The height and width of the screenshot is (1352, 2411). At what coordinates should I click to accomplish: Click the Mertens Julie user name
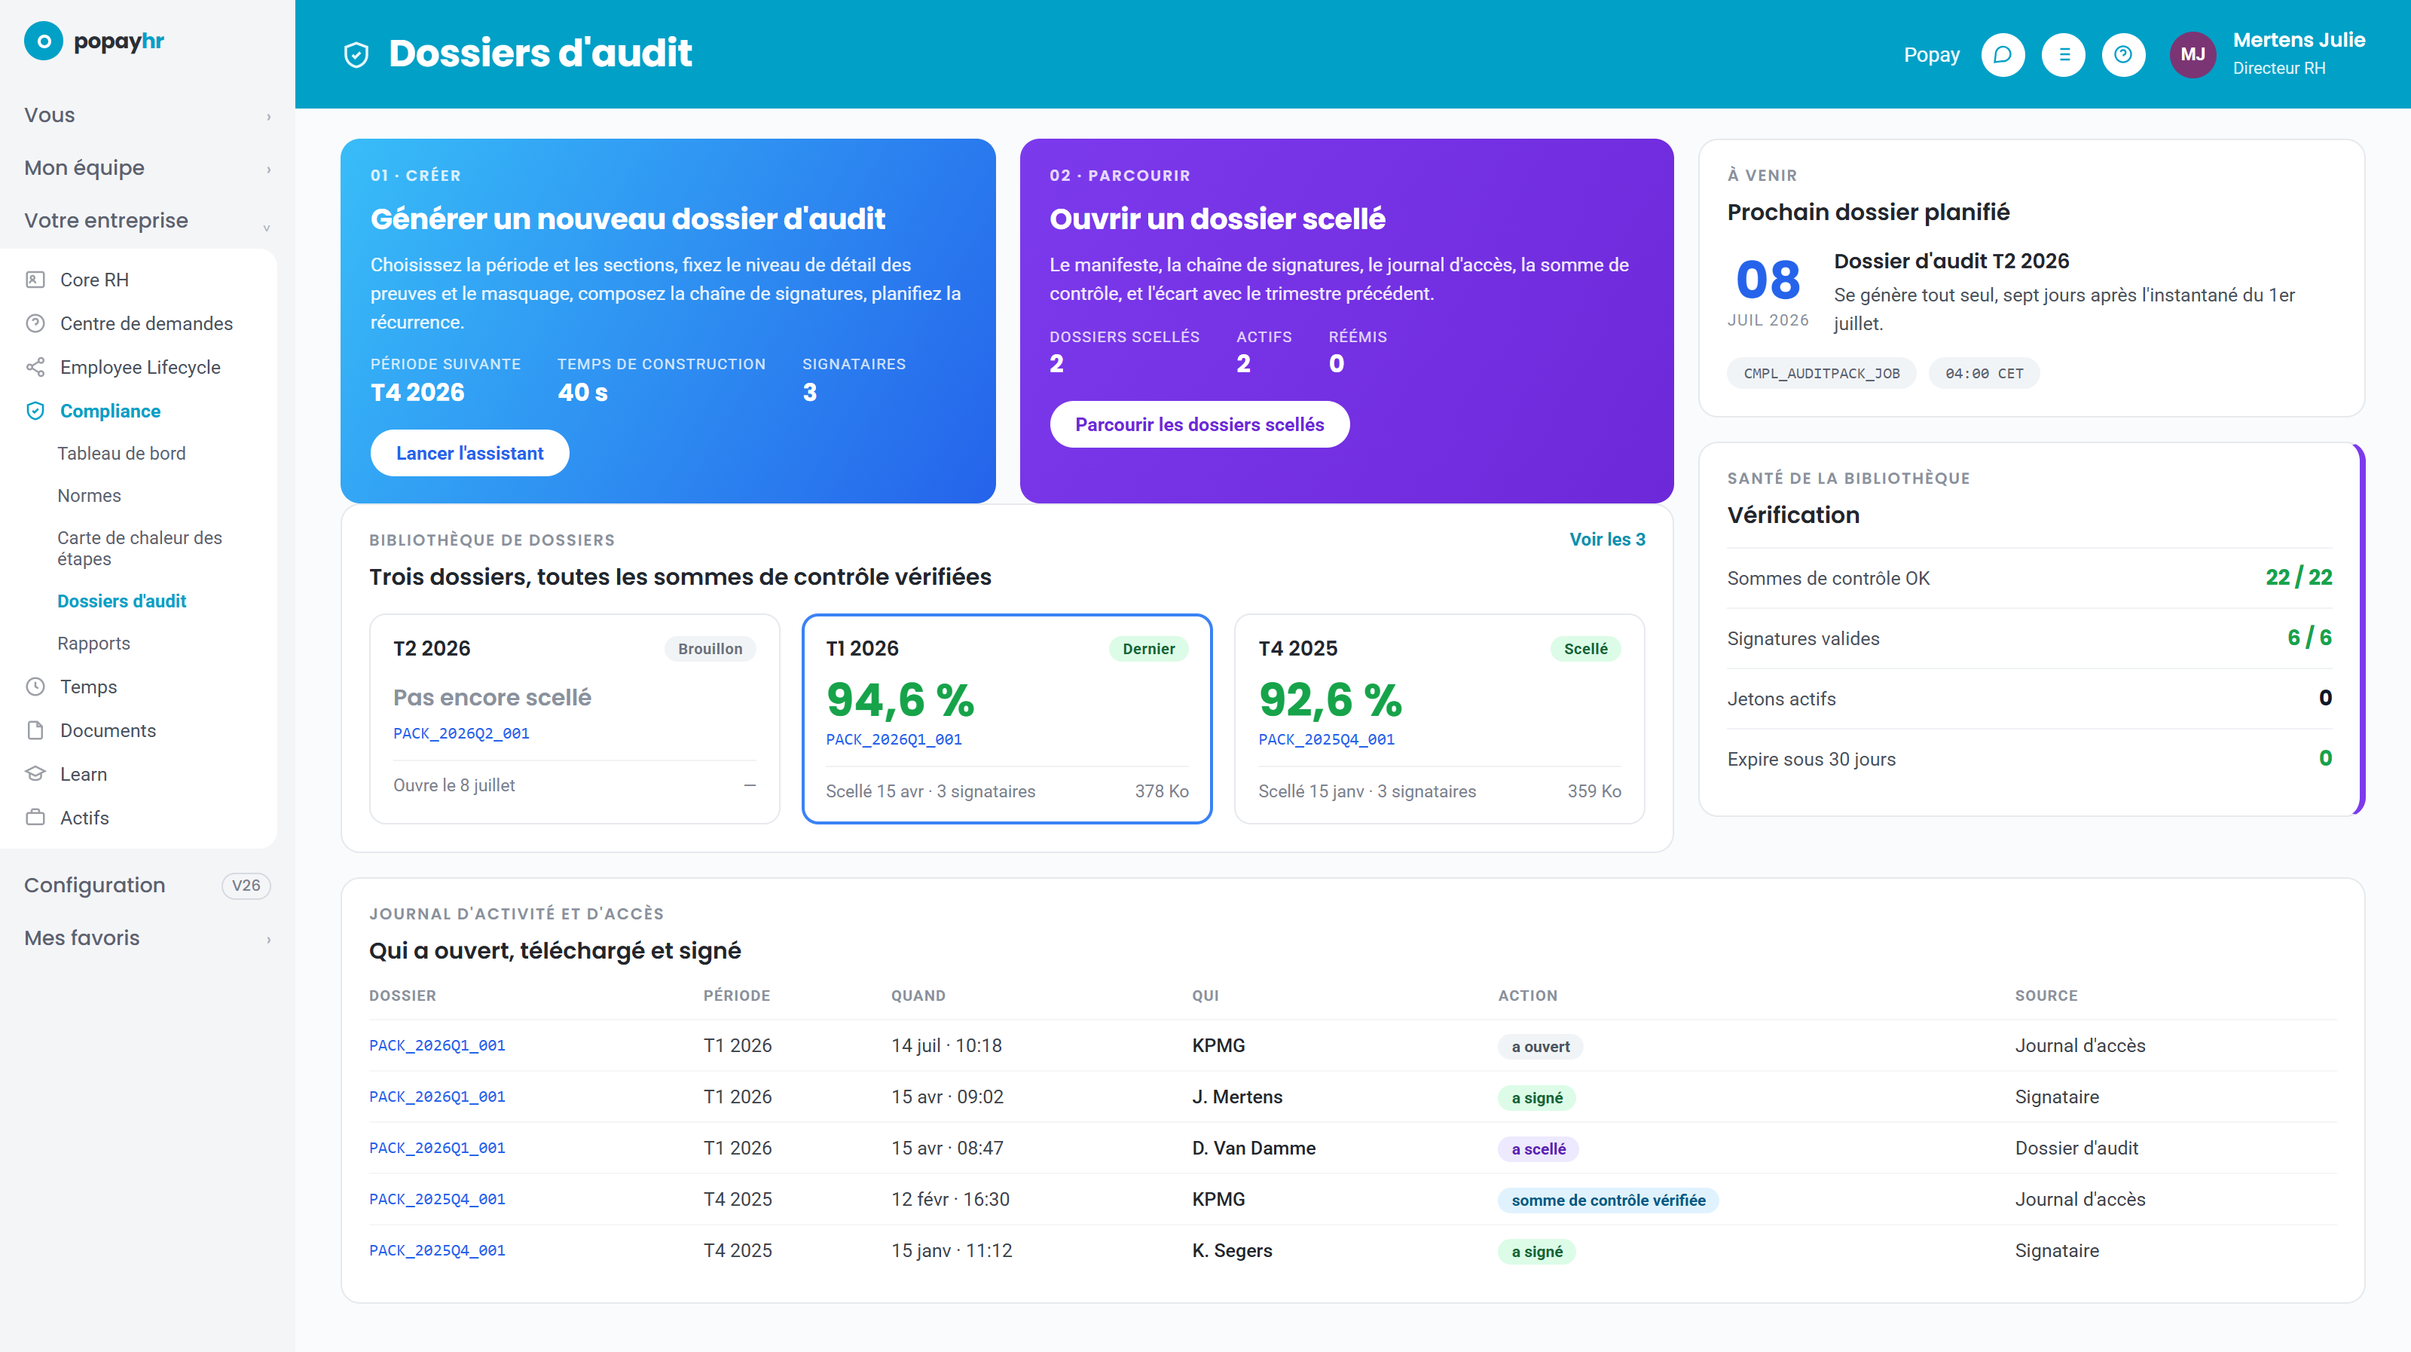coord(2299,40)
